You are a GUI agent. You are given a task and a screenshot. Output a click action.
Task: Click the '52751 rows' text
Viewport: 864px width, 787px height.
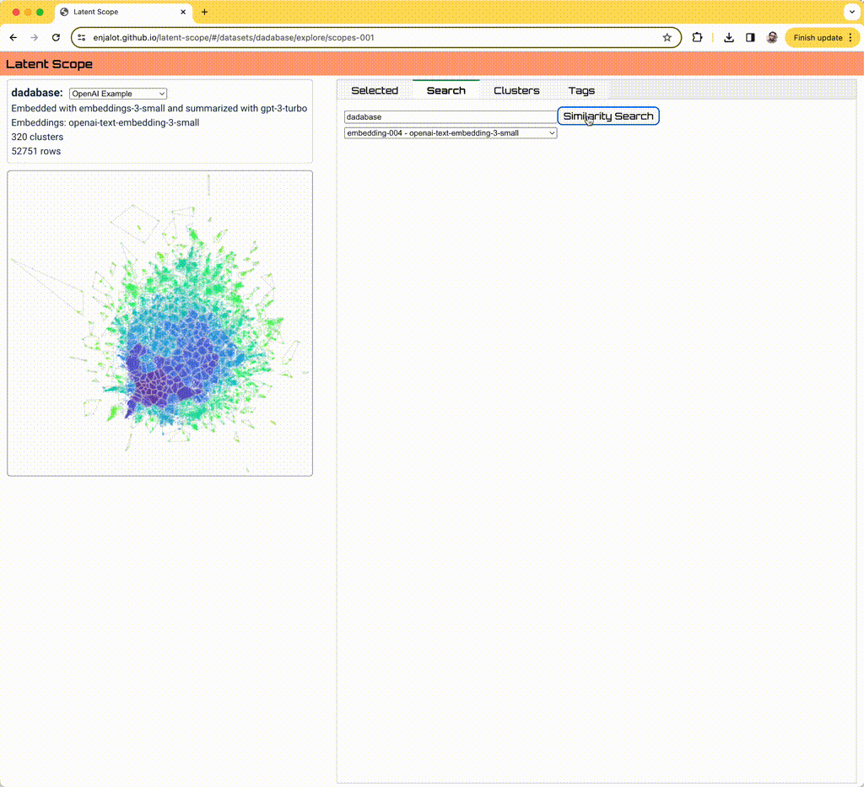point(35,151)
